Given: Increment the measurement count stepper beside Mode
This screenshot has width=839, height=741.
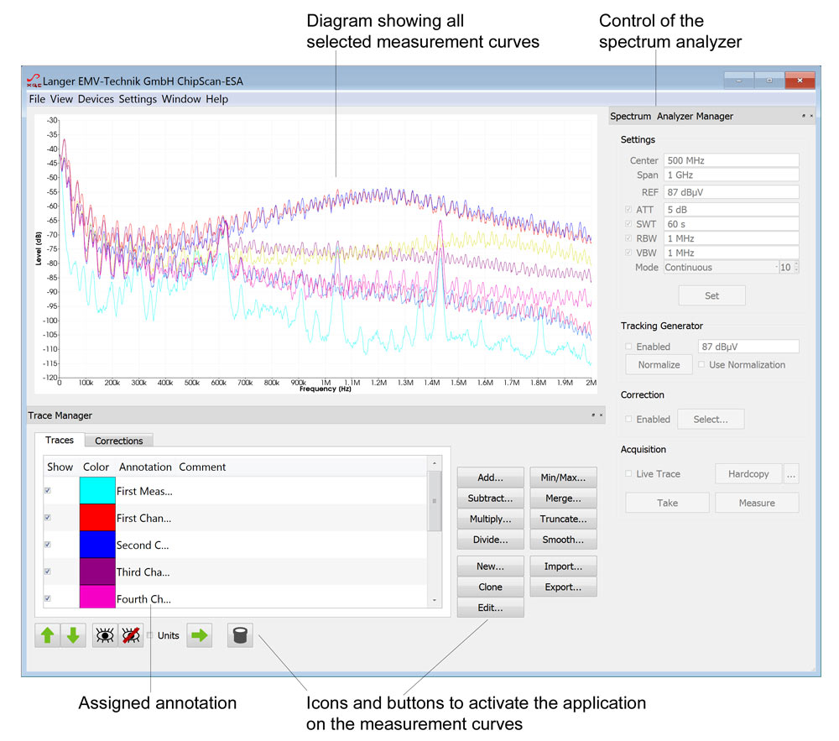Looking at the screenshot, I should coord(796,262).
